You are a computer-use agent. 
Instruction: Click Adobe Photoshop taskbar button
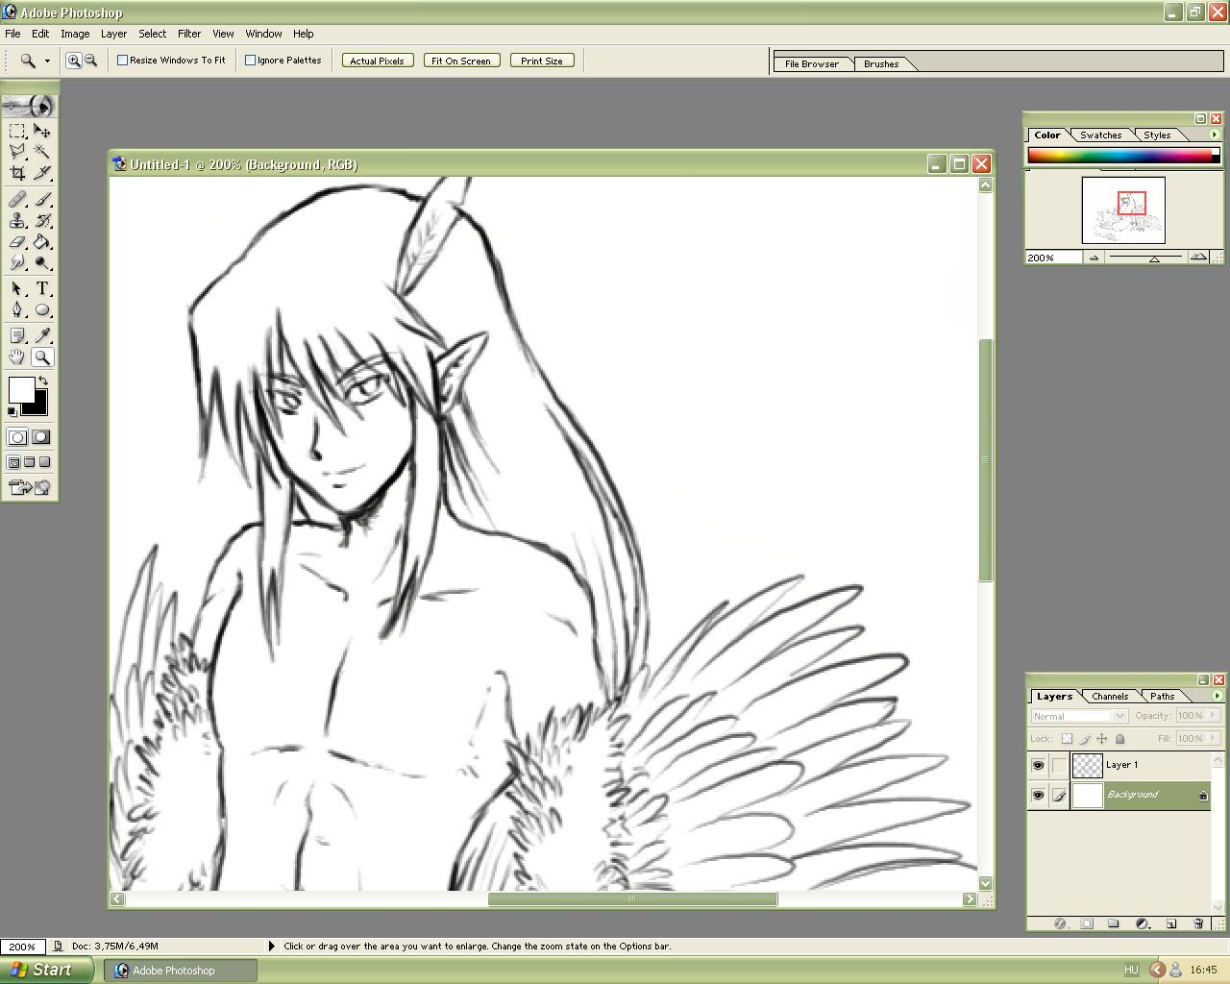[181, 971]
